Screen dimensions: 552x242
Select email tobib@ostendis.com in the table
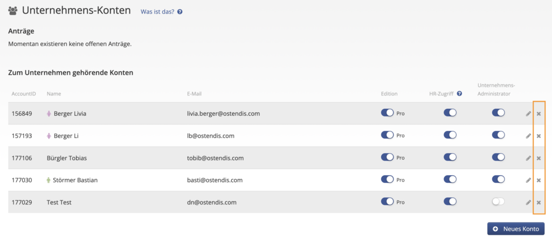pos(216,158)
